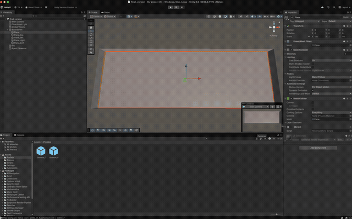Toggle the Plane object active checkbox
Viewport: 352px width, 219px height.
292,17
